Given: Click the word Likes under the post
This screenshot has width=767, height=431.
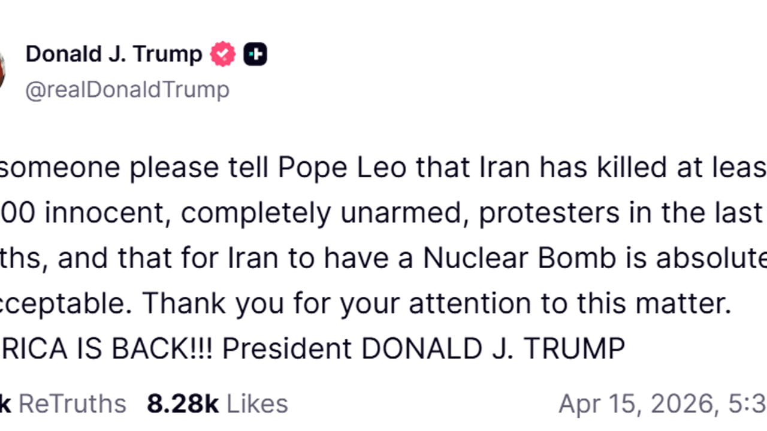Looking at the screenshot, I should [256, 404].
